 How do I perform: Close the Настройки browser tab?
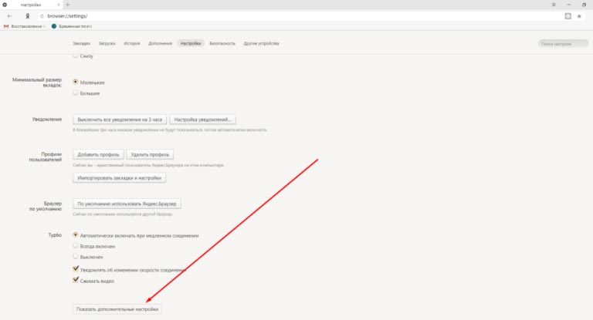tap(59, 5)
